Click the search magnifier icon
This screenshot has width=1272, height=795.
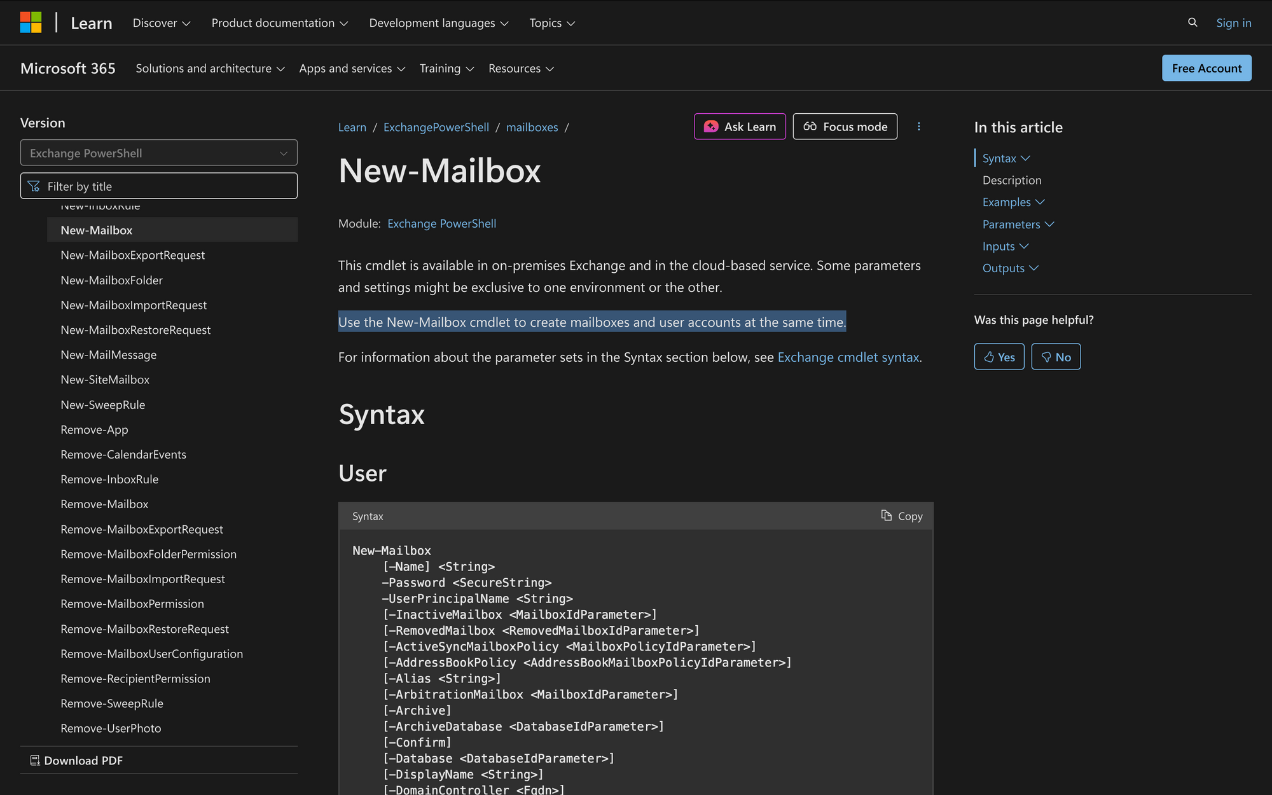click(1192, 22)
